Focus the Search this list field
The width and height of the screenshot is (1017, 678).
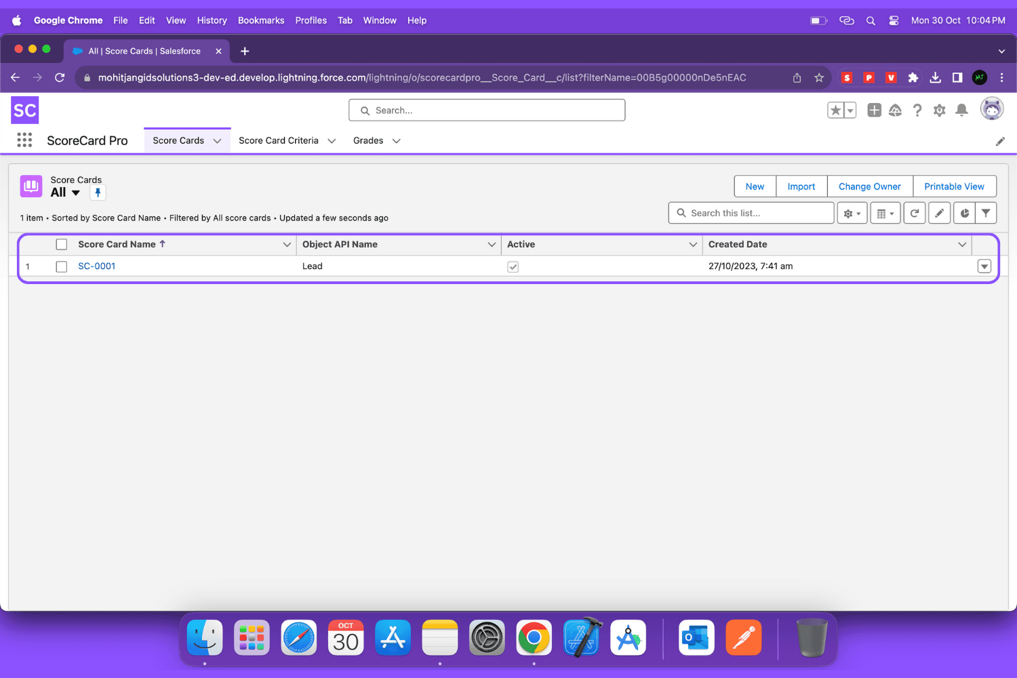click(751, 213)
